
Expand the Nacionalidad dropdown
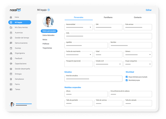[90, 27]
